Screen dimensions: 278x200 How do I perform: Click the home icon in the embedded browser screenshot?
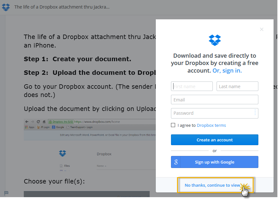pos(44,122)
